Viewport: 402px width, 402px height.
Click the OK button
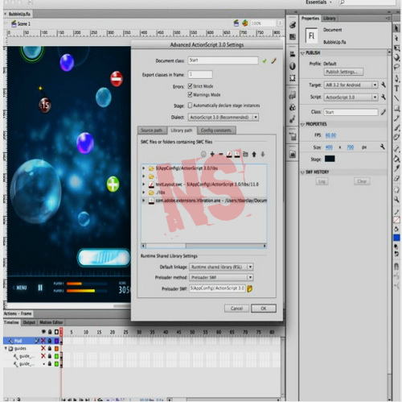(x=264, y=309)
